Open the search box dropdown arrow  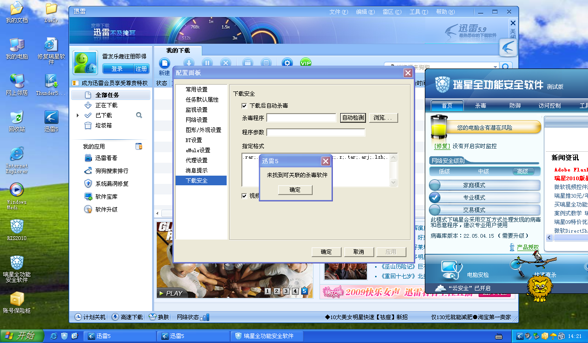(495, 67)
